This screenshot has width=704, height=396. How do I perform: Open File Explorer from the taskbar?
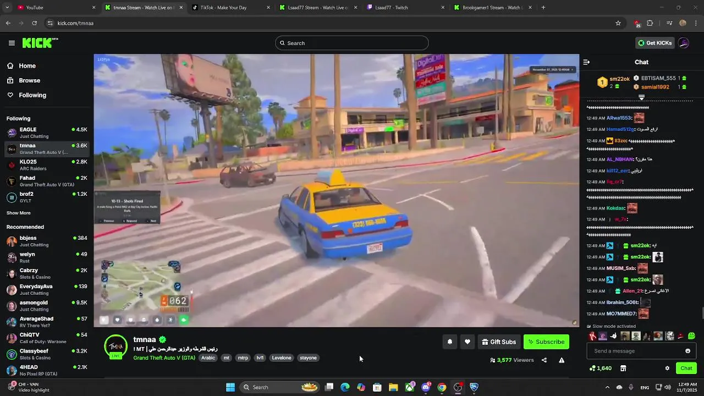pos(393,387)
